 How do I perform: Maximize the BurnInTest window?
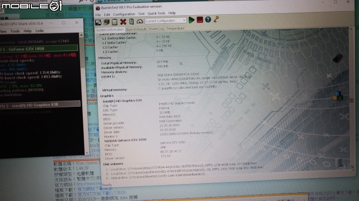(x=336, y=2)
